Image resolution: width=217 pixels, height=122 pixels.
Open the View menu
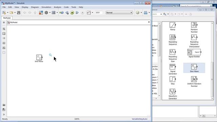(x=17, y=7)
